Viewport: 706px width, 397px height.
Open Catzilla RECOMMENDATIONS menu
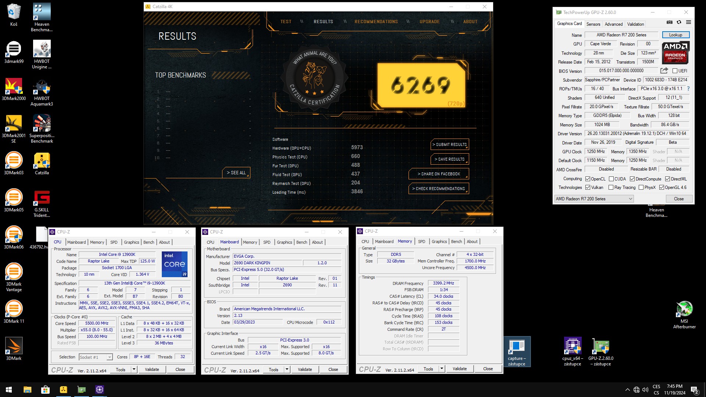coord(376,22)
